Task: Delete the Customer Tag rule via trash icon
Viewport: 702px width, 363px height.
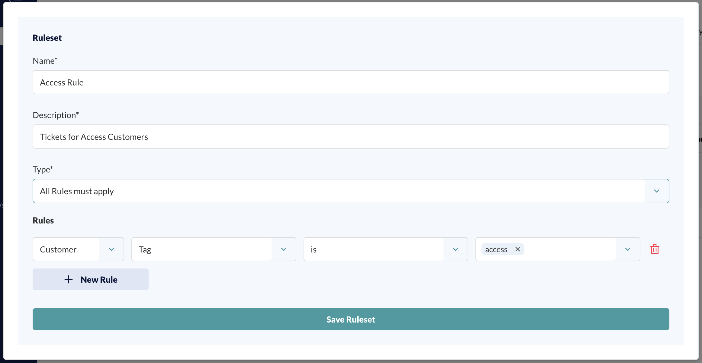Action: point(655,249)
